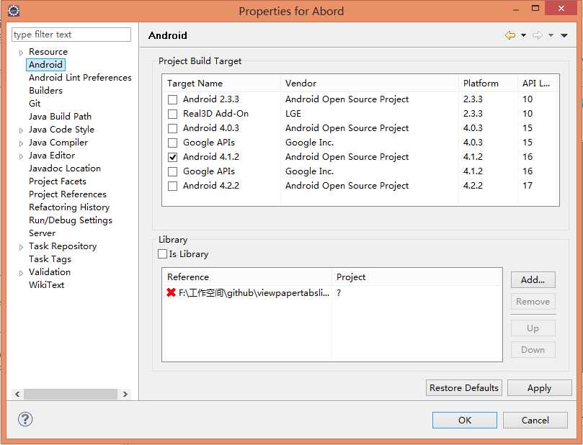Click the tree horizontal scrollbar thumb
This screenshot has height=445, width=583.
71,394
